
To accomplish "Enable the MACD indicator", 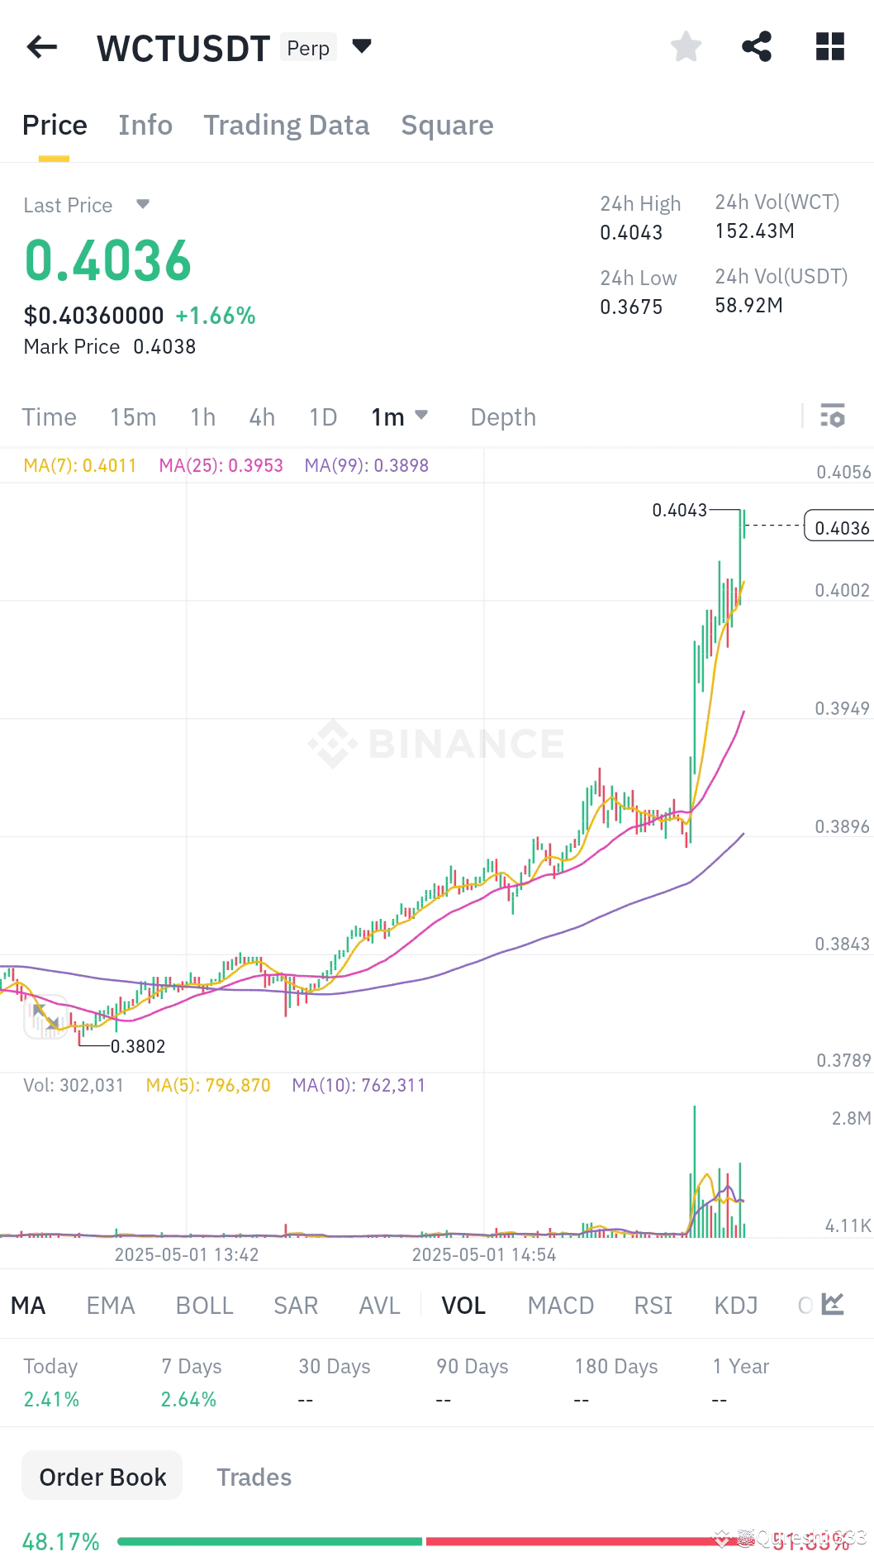I will click(560, 1305).
